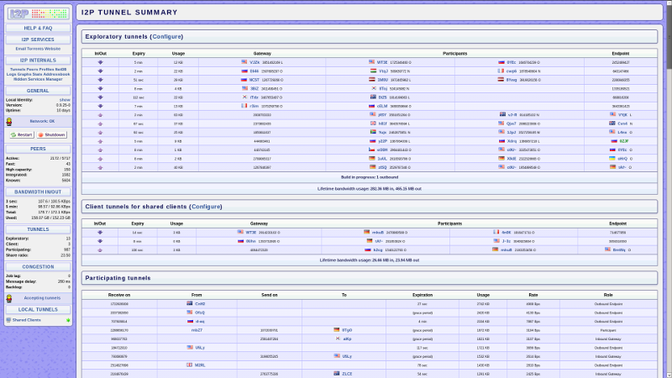This screenshot has height=378, width=672.
Task: Open Hidden Services Manager link
Action: pos(38,79)
